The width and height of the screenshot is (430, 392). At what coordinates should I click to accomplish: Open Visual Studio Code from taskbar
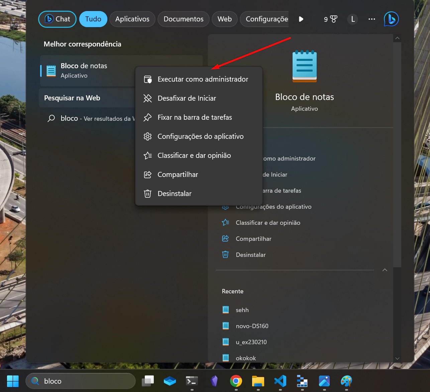coord(280,381)
